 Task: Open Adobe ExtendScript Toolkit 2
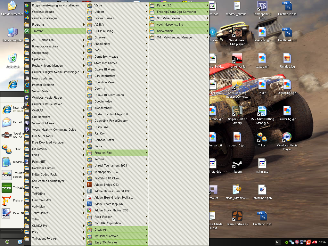pos(117,197)
